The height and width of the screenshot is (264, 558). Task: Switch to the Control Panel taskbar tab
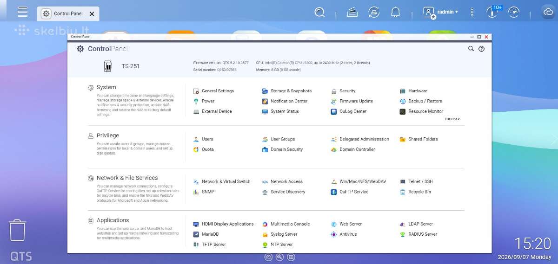coord(68,13)
